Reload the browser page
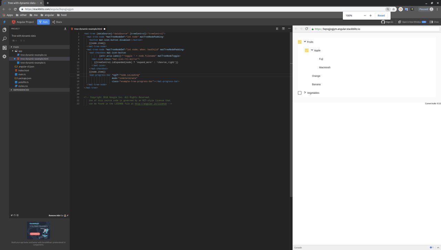 (16, 9)
